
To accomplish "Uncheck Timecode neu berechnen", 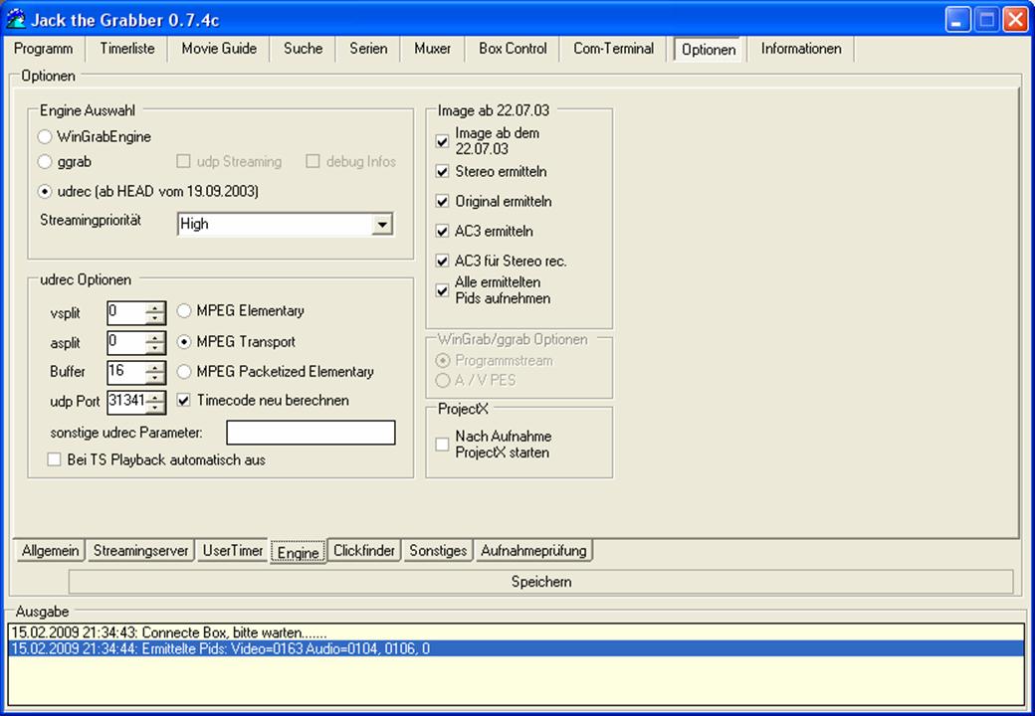I will coord(184,400).
